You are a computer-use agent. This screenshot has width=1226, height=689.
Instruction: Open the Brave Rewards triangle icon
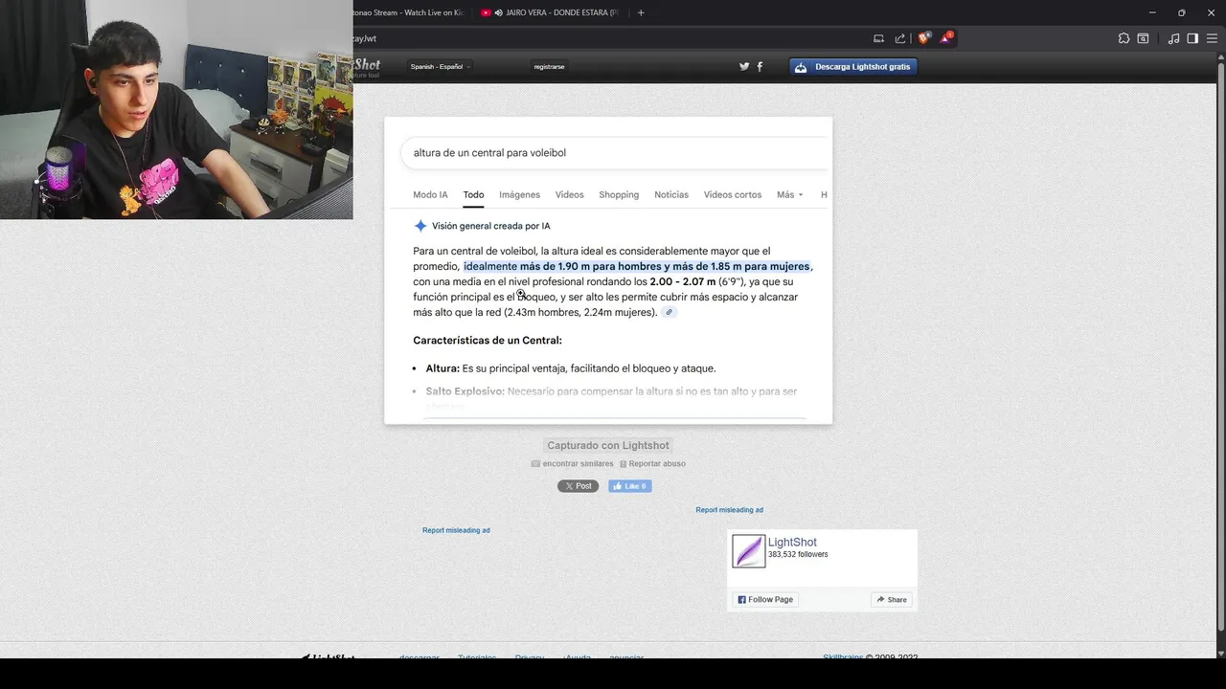tap(945, 38)
